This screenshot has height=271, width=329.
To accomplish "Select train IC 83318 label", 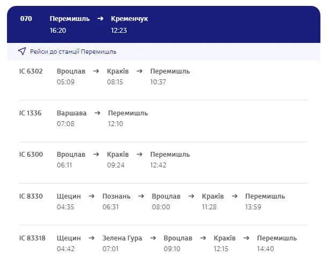I will 32,238.
